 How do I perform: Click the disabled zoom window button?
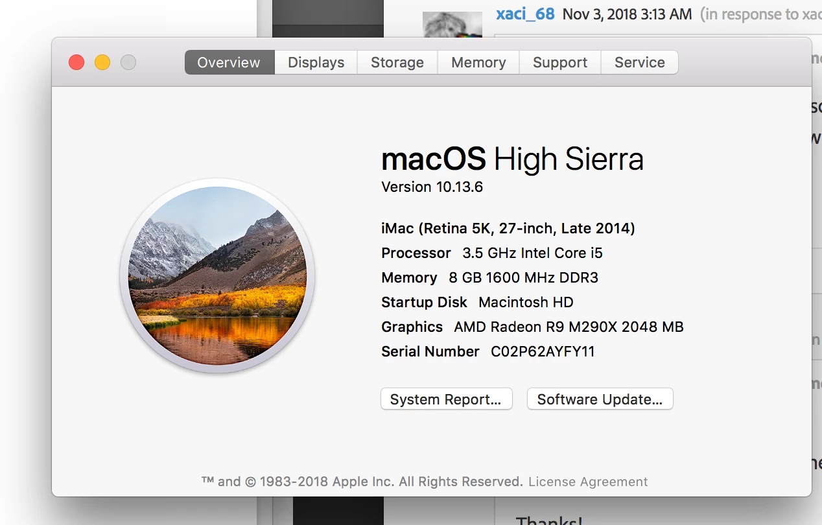pos(128,62)
